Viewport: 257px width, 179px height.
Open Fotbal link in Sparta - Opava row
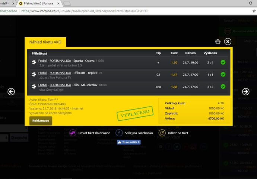tap(42, 61)
